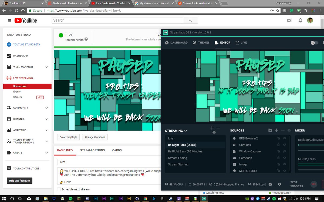Toggle lock on the Chat Box source
Screen dimensions: 324x202
tap(278, 145)
